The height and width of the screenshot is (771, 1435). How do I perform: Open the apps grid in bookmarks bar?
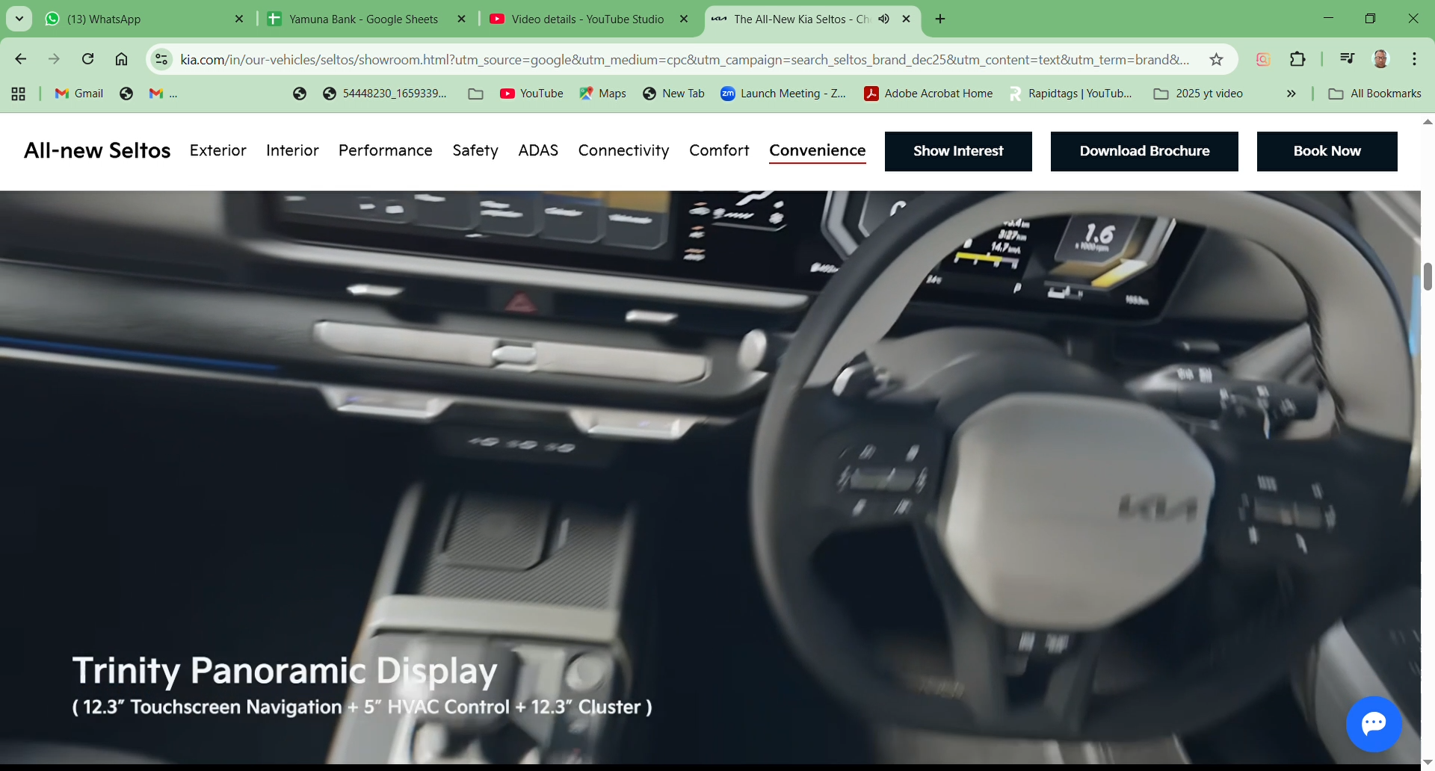click(19, 93)
